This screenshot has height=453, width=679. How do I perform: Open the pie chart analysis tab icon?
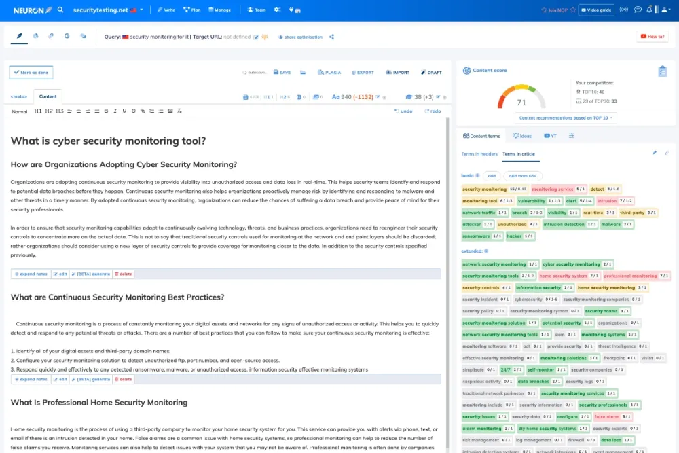pos(35,36)
